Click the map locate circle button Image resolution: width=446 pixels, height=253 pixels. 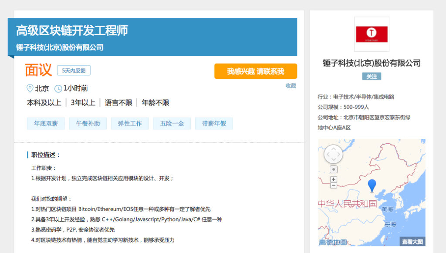click(334, 169)
